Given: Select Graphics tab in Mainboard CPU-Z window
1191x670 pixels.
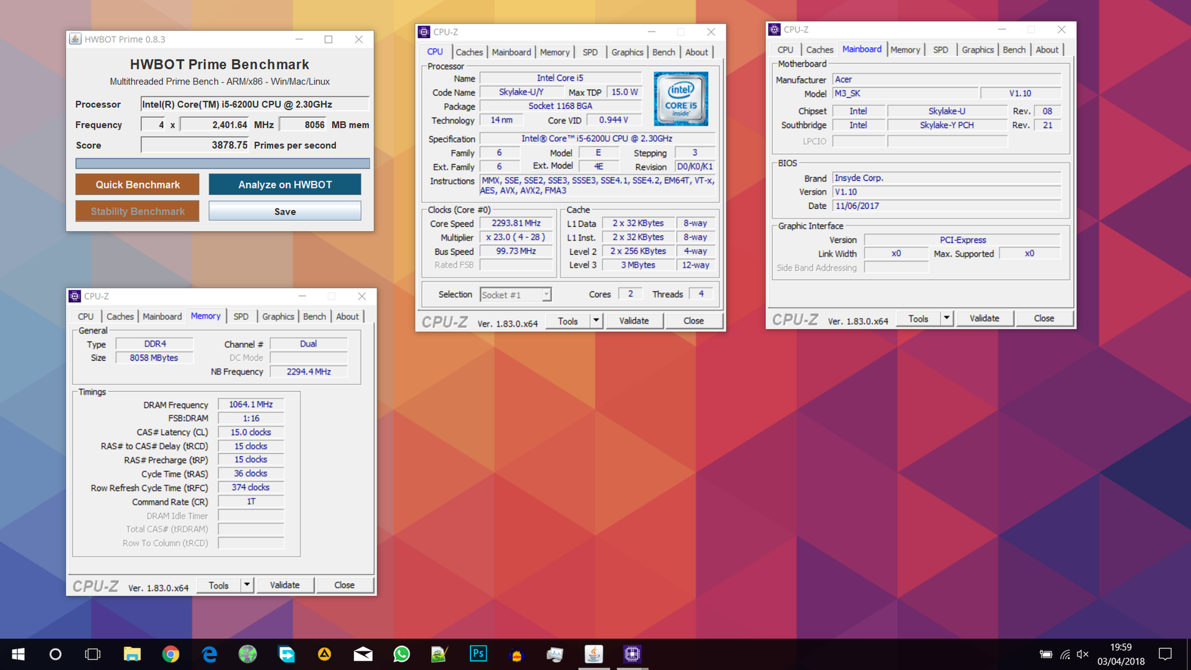Looking at the screenshot, I should [978, 50].
